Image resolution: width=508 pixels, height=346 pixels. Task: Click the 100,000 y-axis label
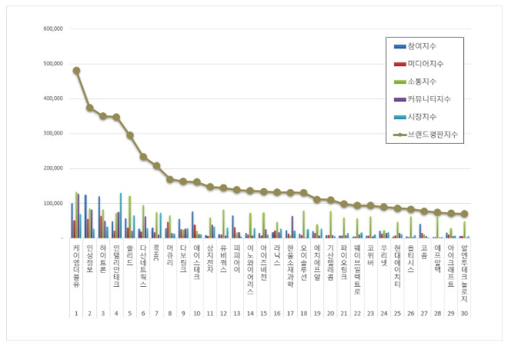click(x=52, y=204)
